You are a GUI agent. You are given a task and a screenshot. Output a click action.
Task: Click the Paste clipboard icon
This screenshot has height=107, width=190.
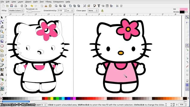(x=50, y=6)
